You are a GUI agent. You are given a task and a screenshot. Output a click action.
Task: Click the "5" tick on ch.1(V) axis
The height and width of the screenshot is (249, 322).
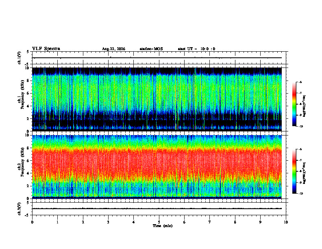[28, 52]
